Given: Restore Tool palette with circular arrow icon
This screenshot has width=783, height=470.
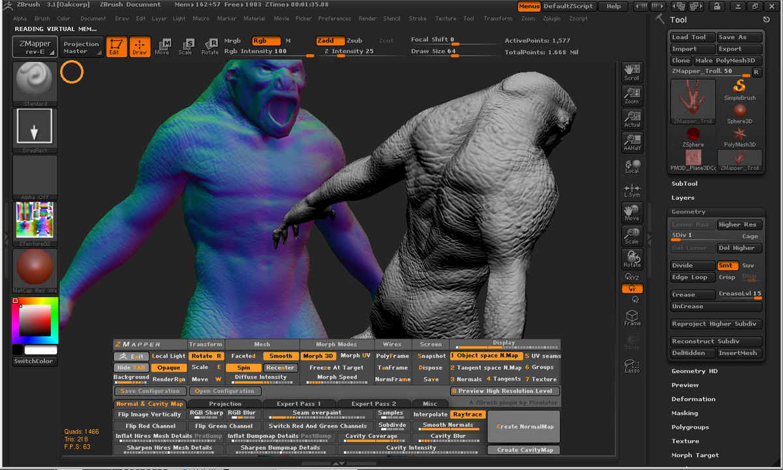Looking at the screenshot, I should 767,20.
